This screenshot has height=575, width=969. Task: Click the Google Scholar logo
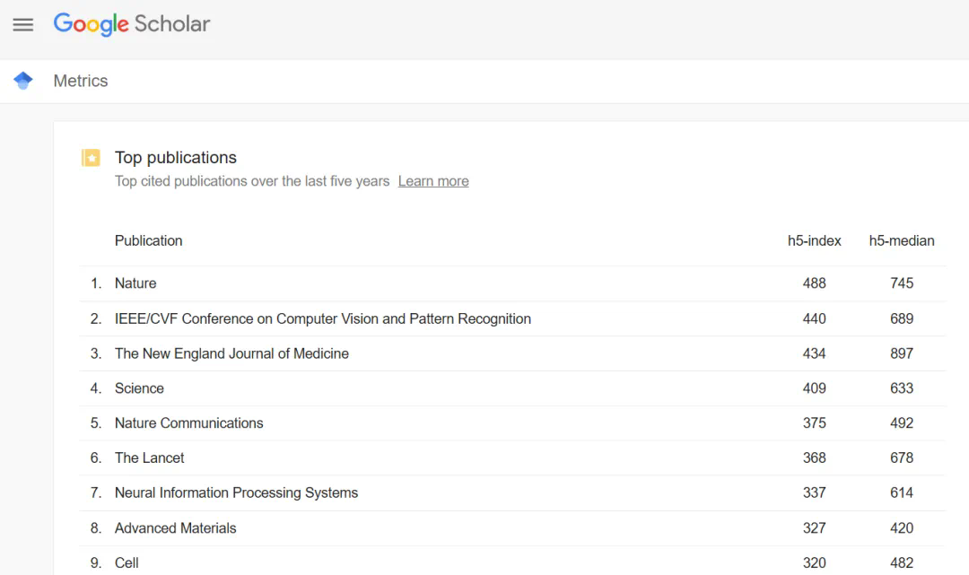click(x=132, y=24)
